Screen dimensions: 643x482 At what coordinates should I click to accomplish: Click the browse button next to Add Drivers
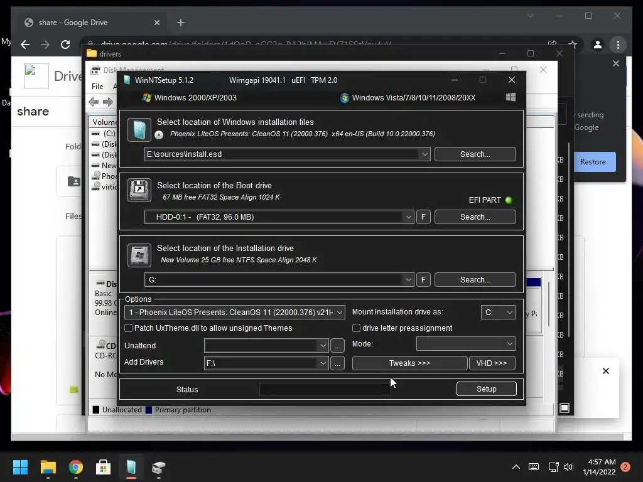point(337,363)
